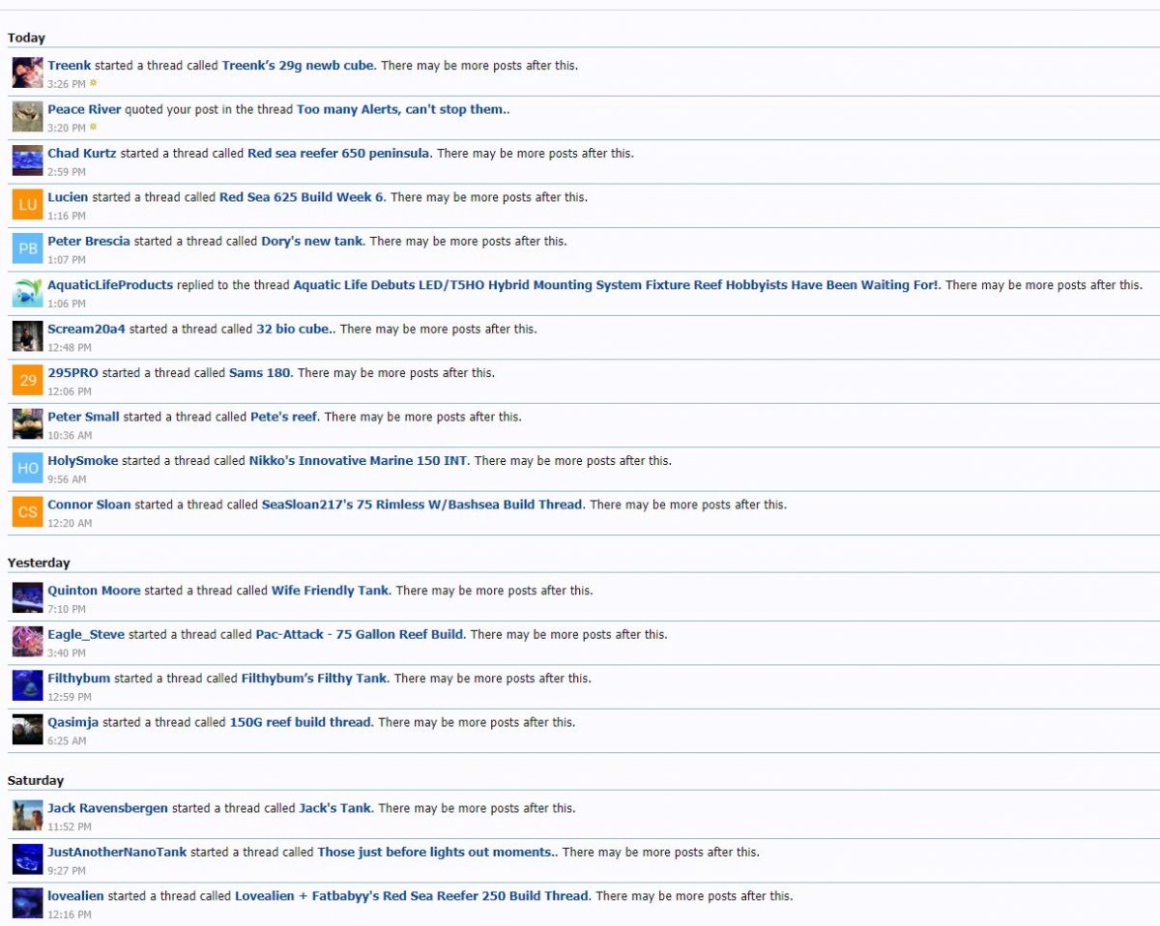Open thread Too many Alerts, can't stop them
This screenshot has height=926, width=1160.
[x=401, y=109]
